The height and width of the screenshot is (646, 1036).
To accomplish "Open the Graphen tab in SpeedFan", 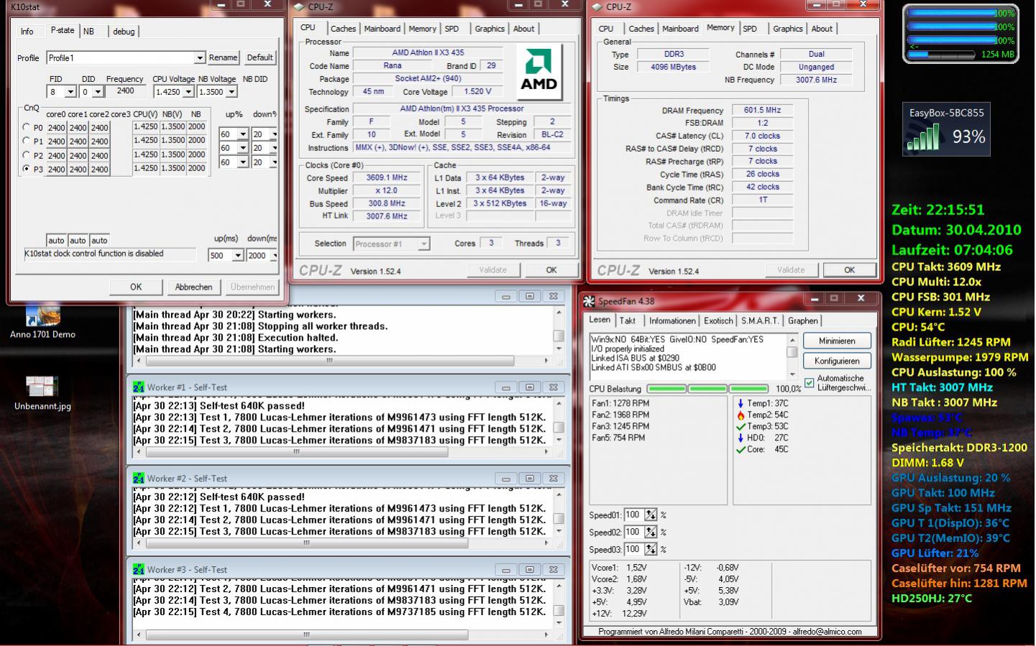I will 802,321.
